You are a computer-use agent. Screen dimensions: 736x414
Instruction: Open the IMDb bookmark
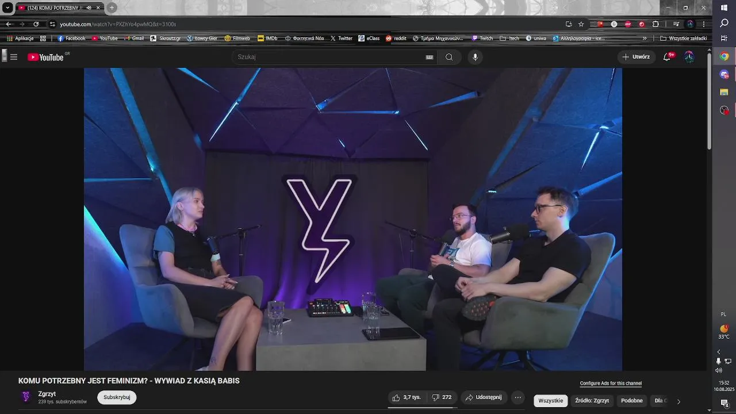pos(268,39)
